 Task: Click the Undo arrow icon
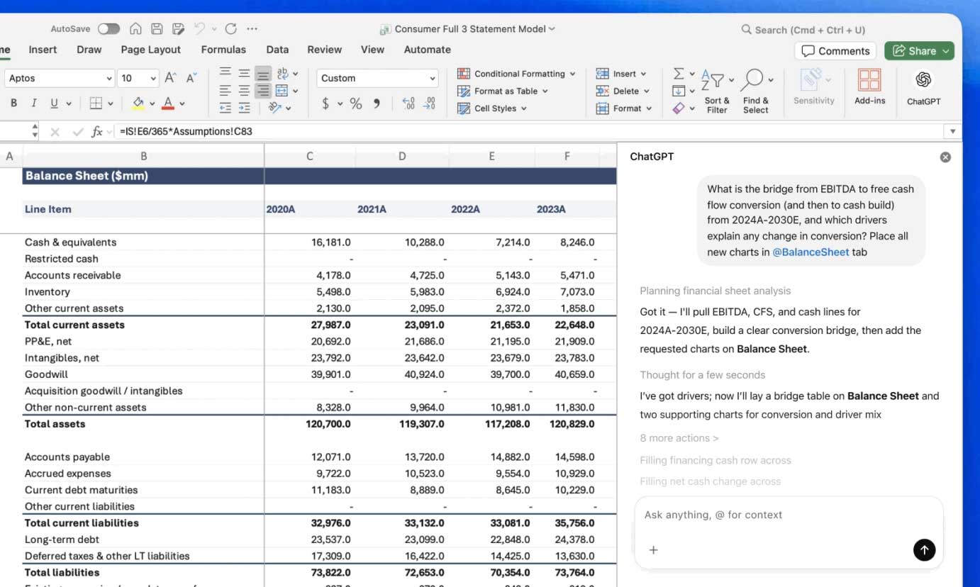[x=199, y=28]
